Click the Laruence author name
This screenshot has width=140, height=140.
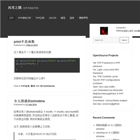click(x=121, y=28)
